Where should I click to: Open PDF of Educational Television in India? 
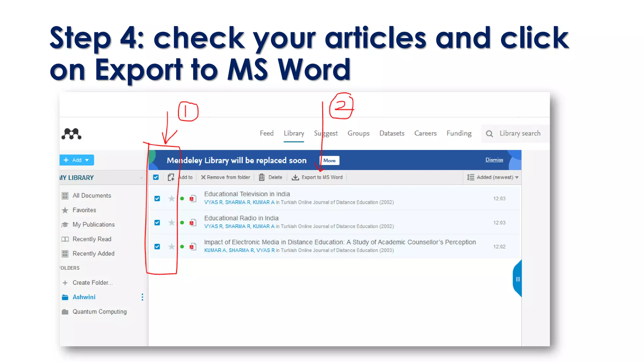tap(193, 199)
